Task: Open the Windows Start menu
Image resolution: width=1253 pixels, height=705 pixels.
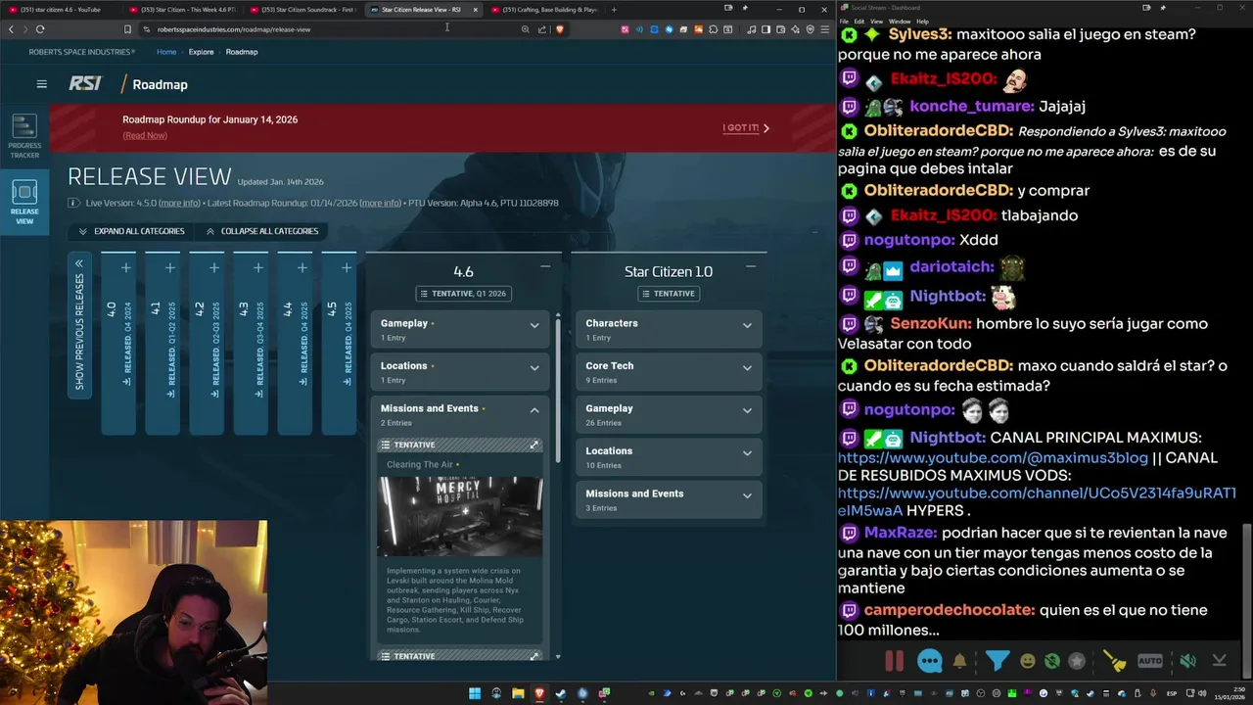Action: (x=475, y=693)
